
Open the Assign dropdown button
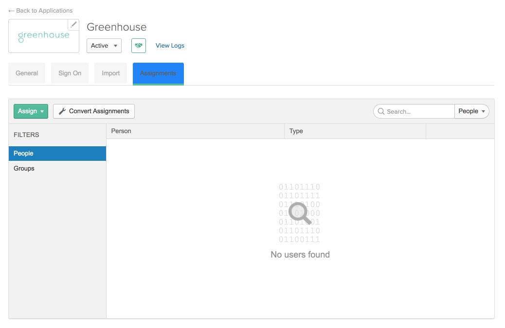tap(31, 111)
